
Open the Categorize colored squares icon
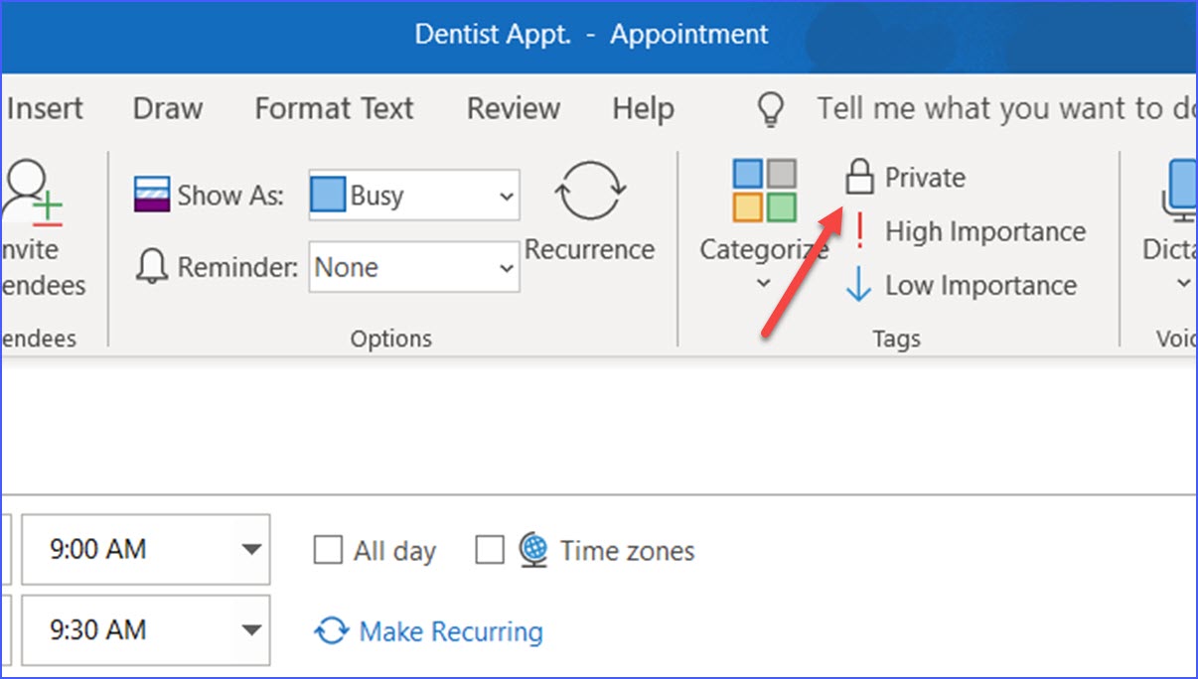tap(764, 190)
